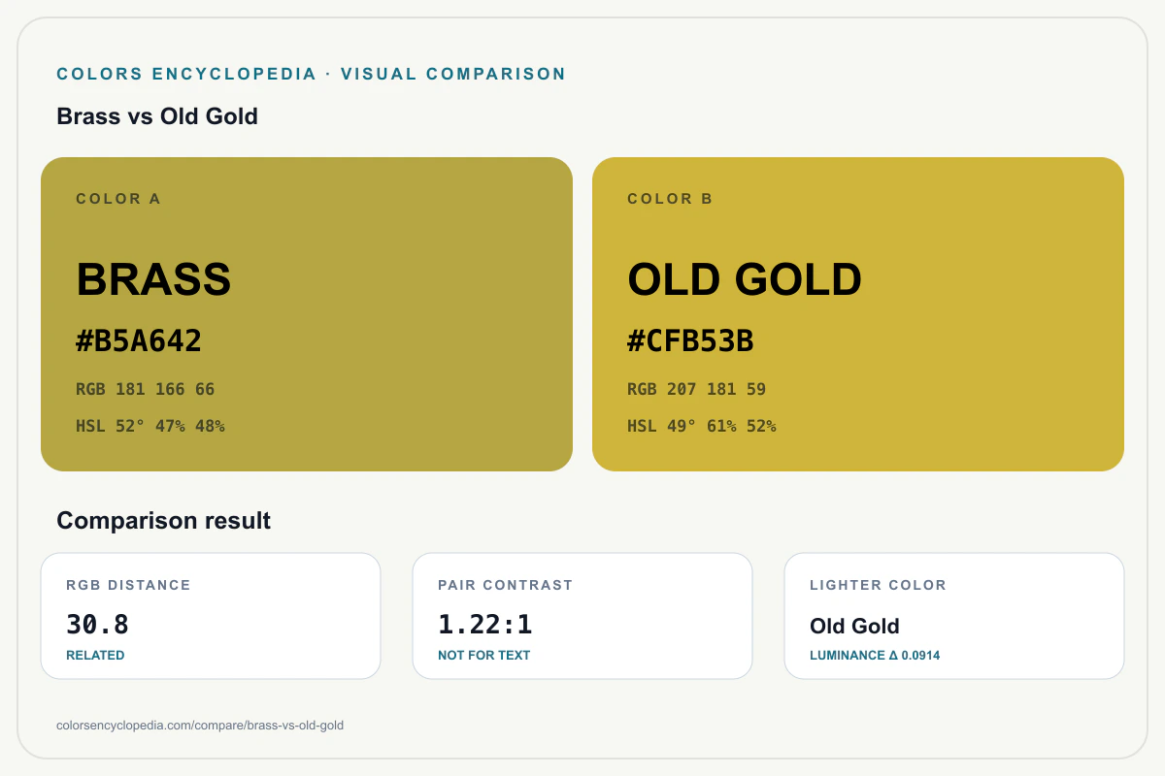Click the BRASS color name heading
Screen dimensions: 1165x776
coord(153,280)
